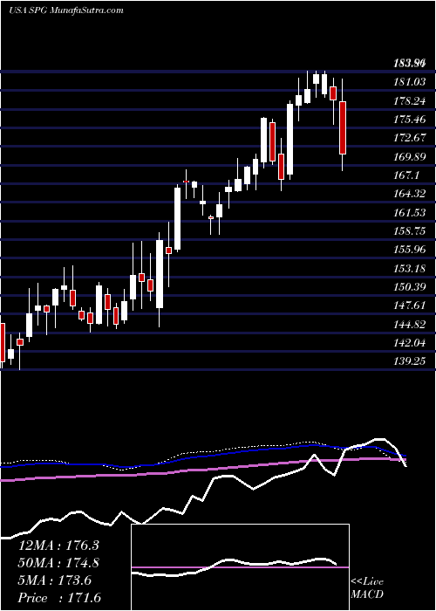Click the 12MA : 176.3 readout
436x611 pixels.
click(58, 546)
